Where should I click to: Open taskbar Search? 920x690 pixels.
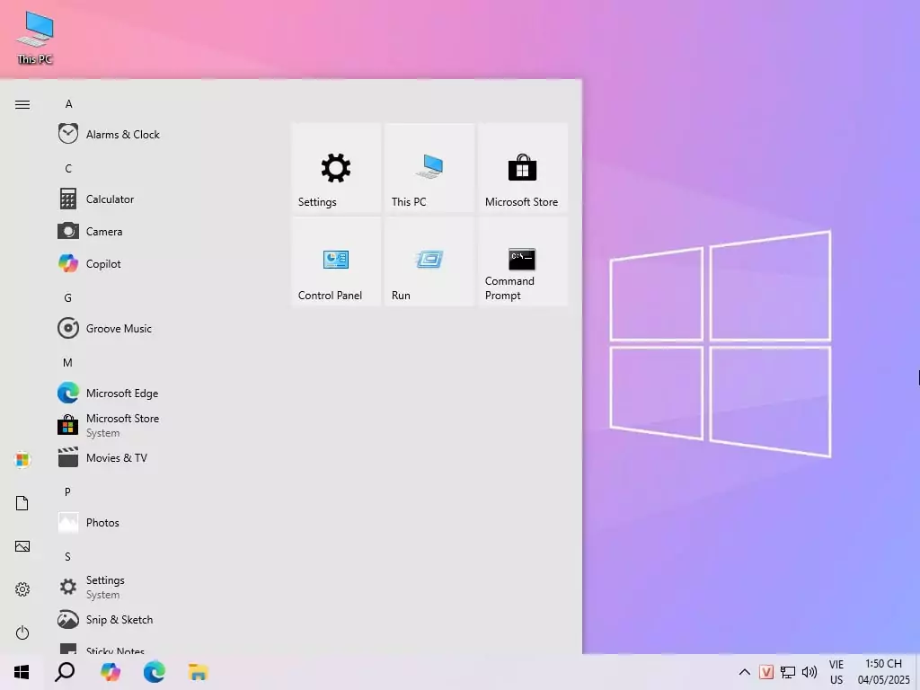[x=65, y=672]
